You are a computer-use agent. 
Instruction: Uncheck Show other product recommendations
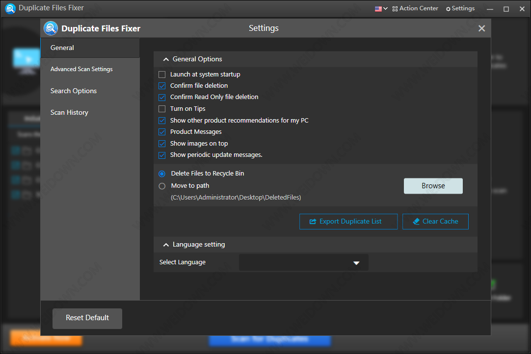pyautogui.click(x=162, y=121)
